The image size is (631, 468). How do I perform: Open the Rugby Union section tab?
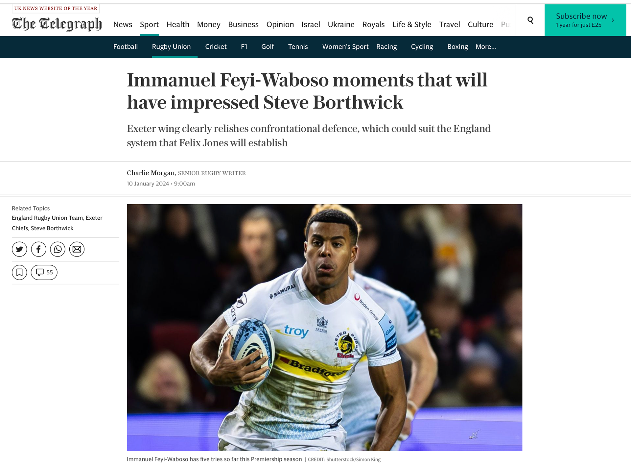coord(171,47)
